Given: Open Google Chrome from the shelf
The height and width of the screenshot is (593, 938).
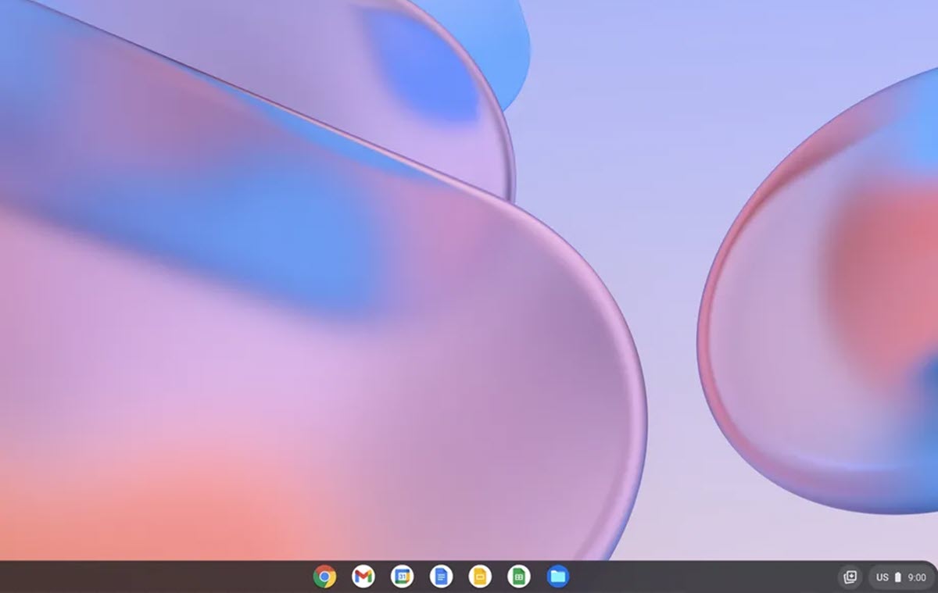Looking at the screenshot, I should (324, 577).
